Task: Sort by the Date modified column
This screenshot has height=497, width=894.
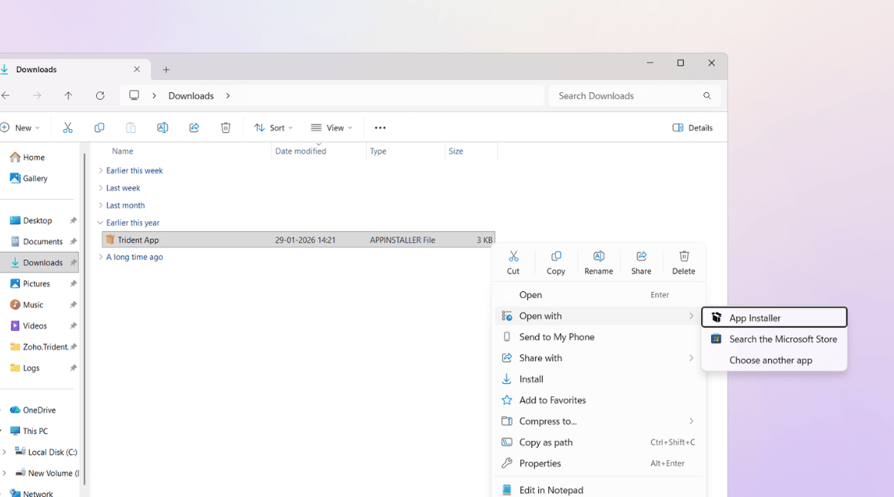Action: coord(301,151)
